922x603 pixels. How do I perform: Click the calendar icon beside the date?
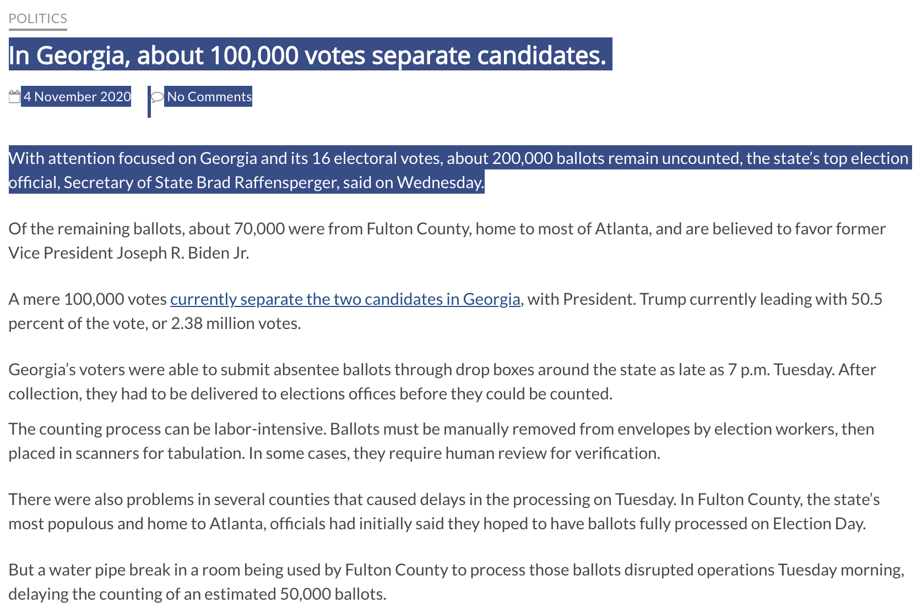point(15,97)
